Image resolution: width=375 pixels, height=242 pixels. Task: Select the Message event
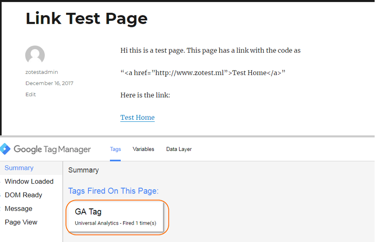pos(18,209)
